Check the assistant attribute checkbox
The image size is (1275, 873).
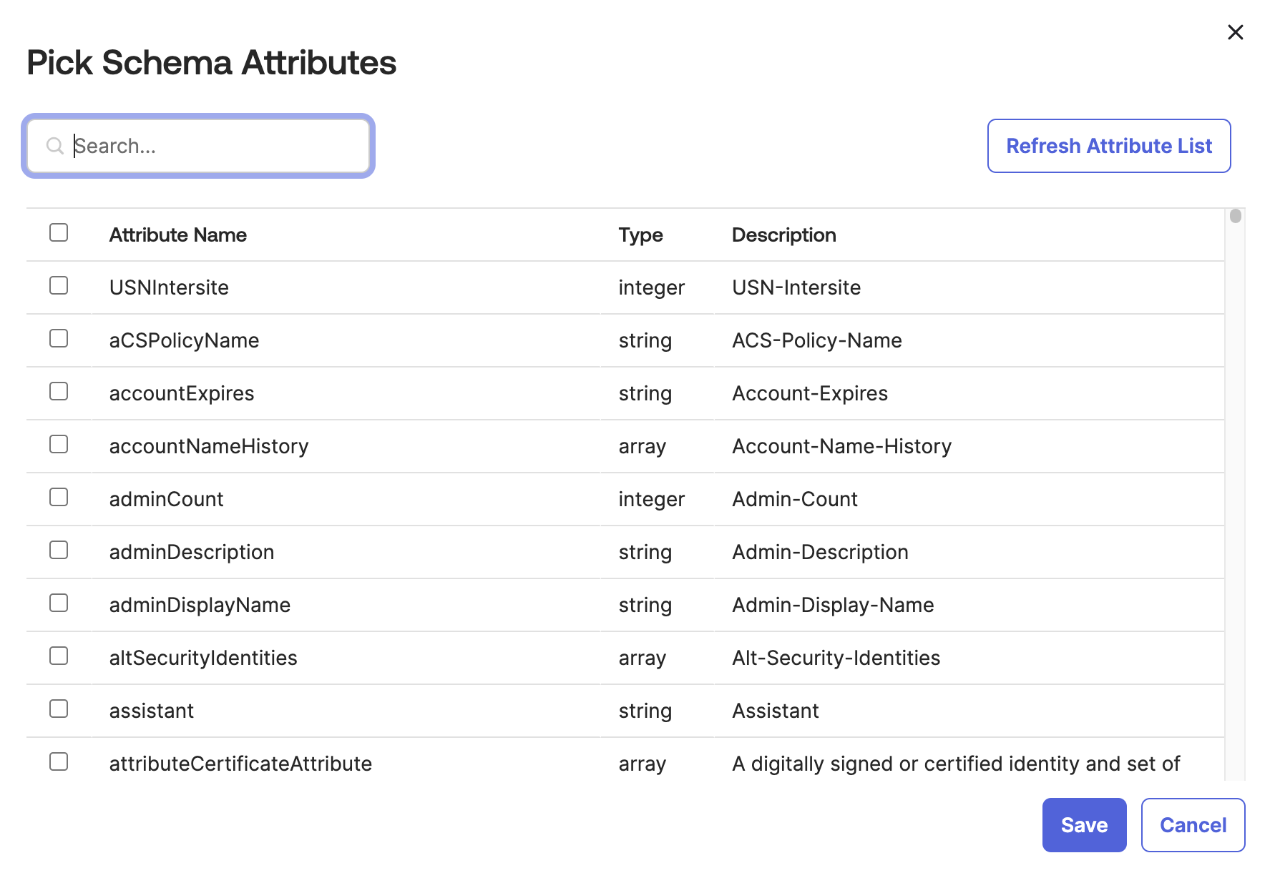[59, 709]
